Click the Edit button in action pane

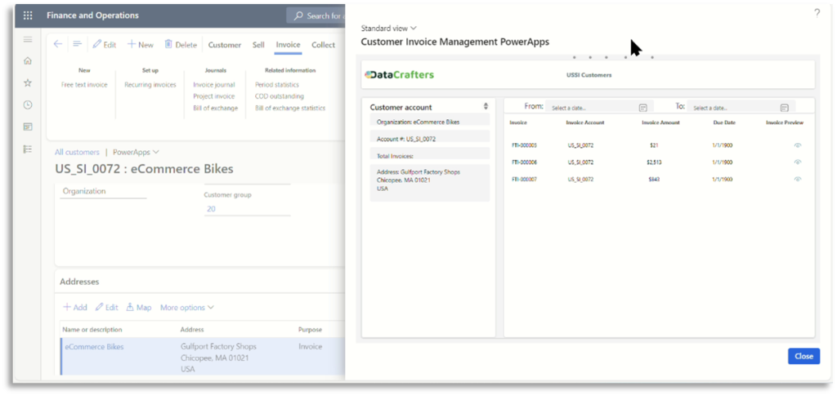coord(104,45)
